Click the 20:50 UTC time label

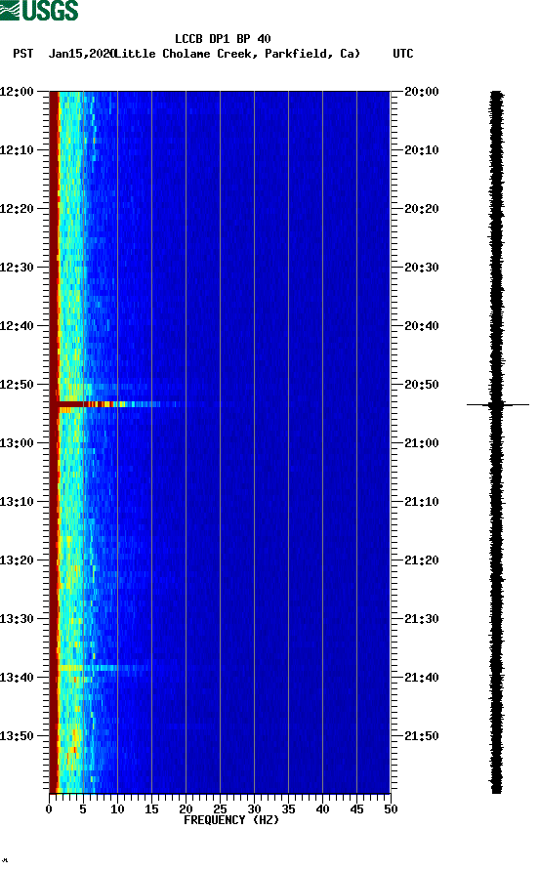(422, 385)
